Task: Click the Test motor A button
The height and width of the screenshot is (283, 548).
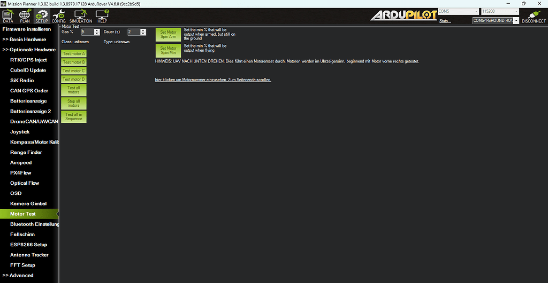Action: [74, 54]
